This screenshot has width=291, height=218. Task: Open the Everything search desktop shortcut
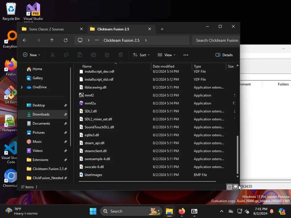point(10,39)
